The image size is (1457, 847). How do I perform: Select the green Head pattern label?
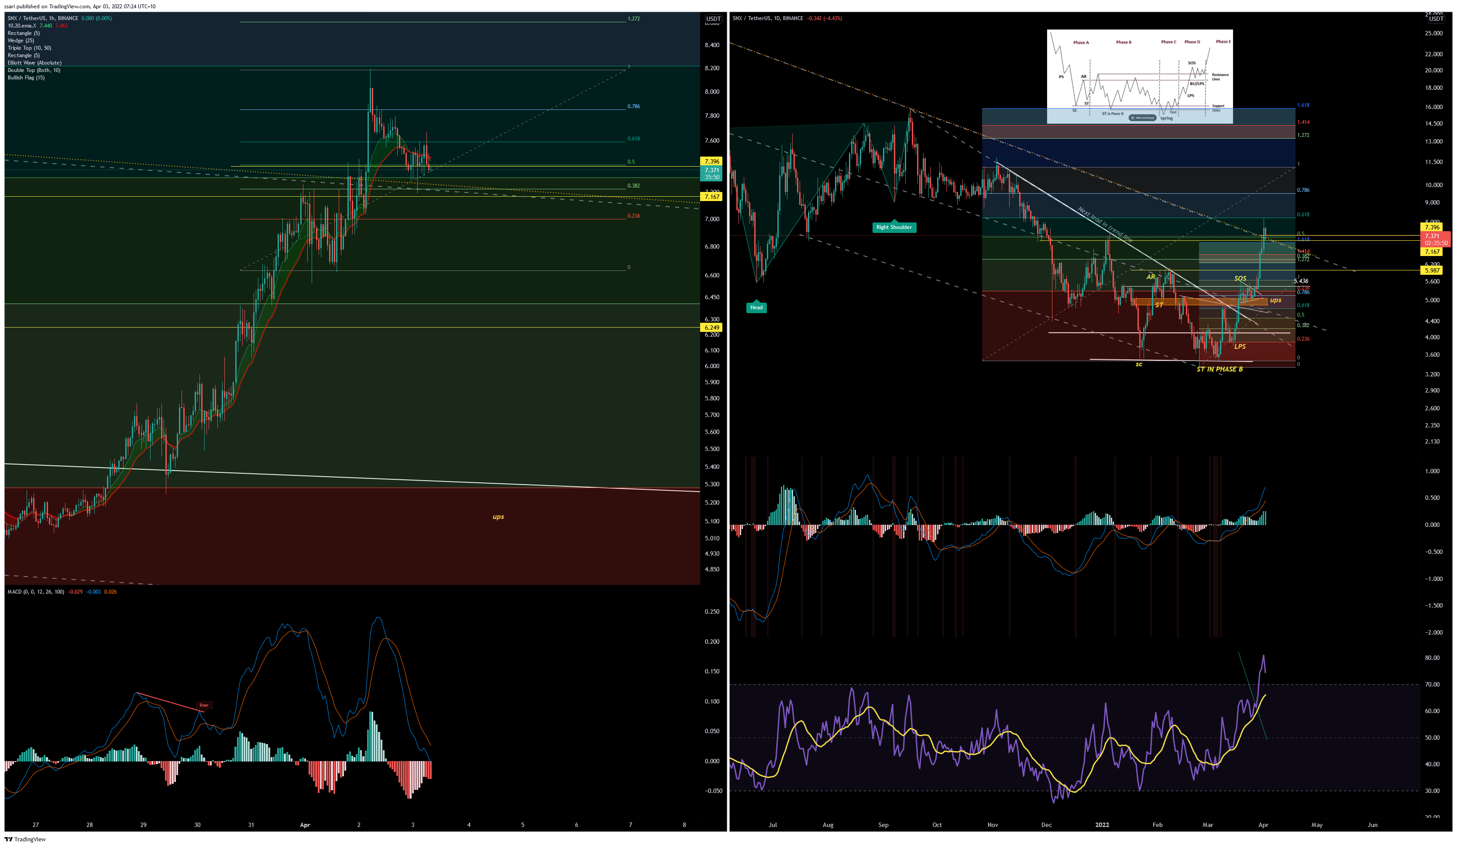(x=756, y=307)
